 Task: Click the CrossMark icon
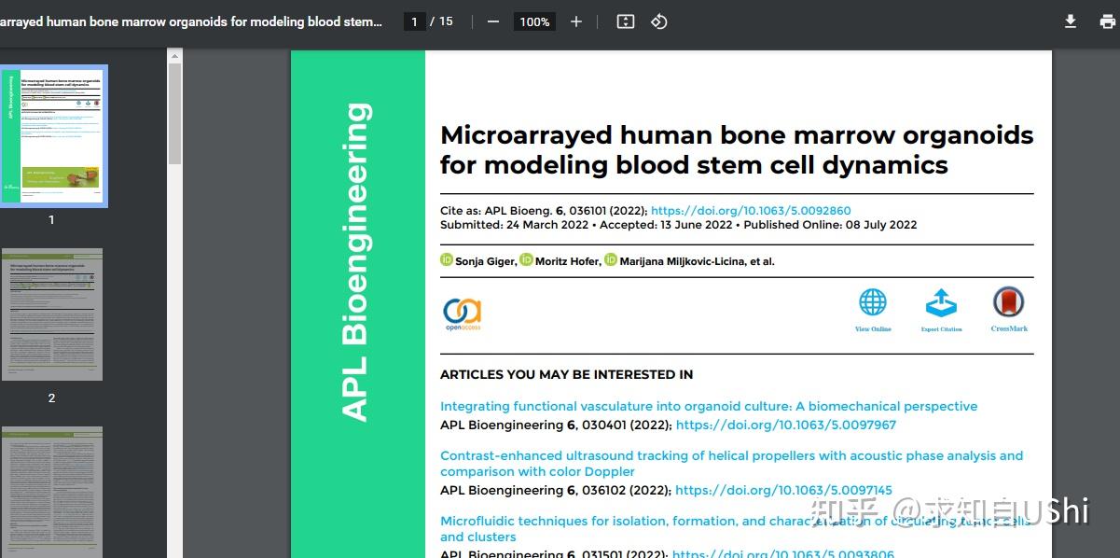click(1009, 303)
